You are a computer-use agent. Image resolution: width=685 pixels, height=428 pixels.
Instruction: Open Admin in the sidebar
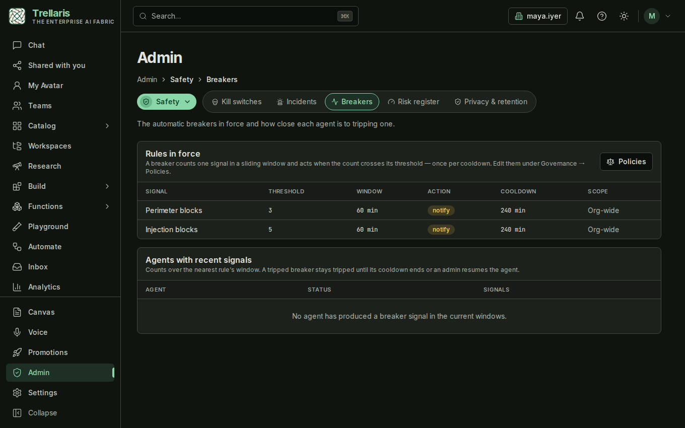point(60,373)
